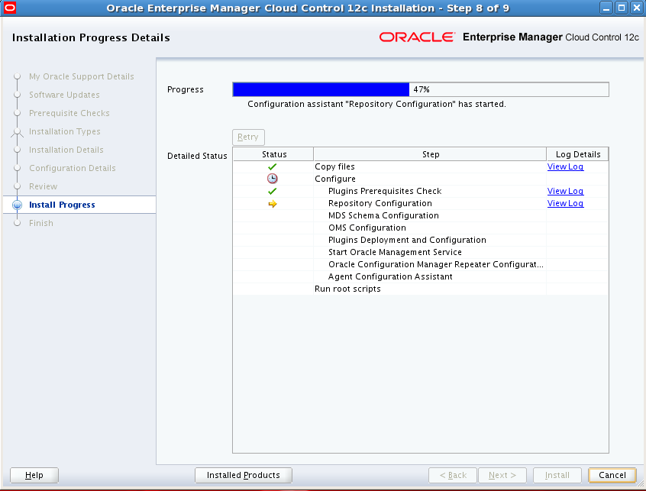The width and height of the screenshot is (646, 491).
Task: Click the Installation Types step marker icon
Action: (17, 132)
